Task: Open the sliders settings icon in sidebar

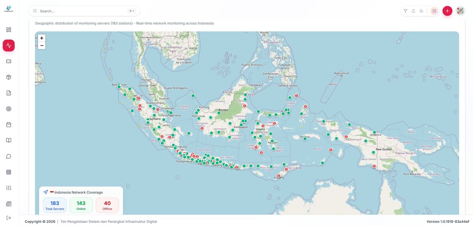Action: pos(9,188)
